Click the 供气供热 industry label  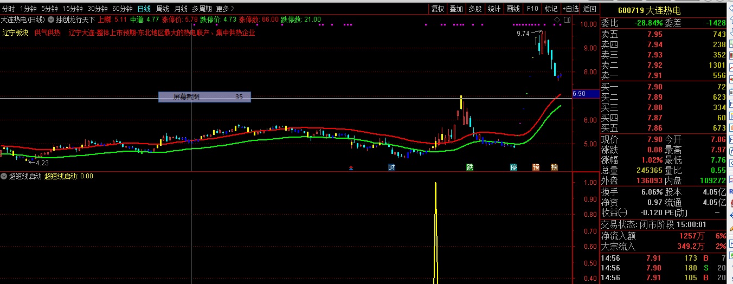pyautogui.click(x=48, y=33)
